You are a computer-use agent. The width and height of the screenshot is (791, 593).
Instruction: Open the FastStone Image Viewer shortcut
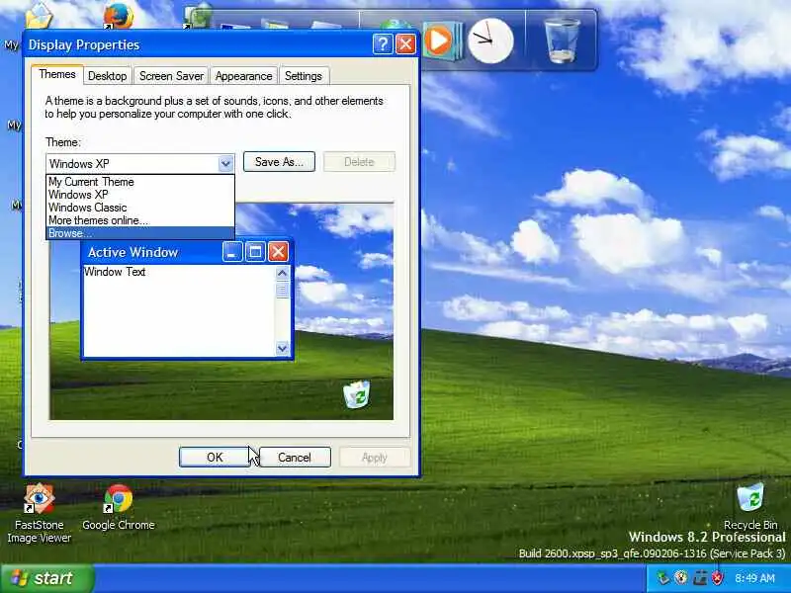39,513
